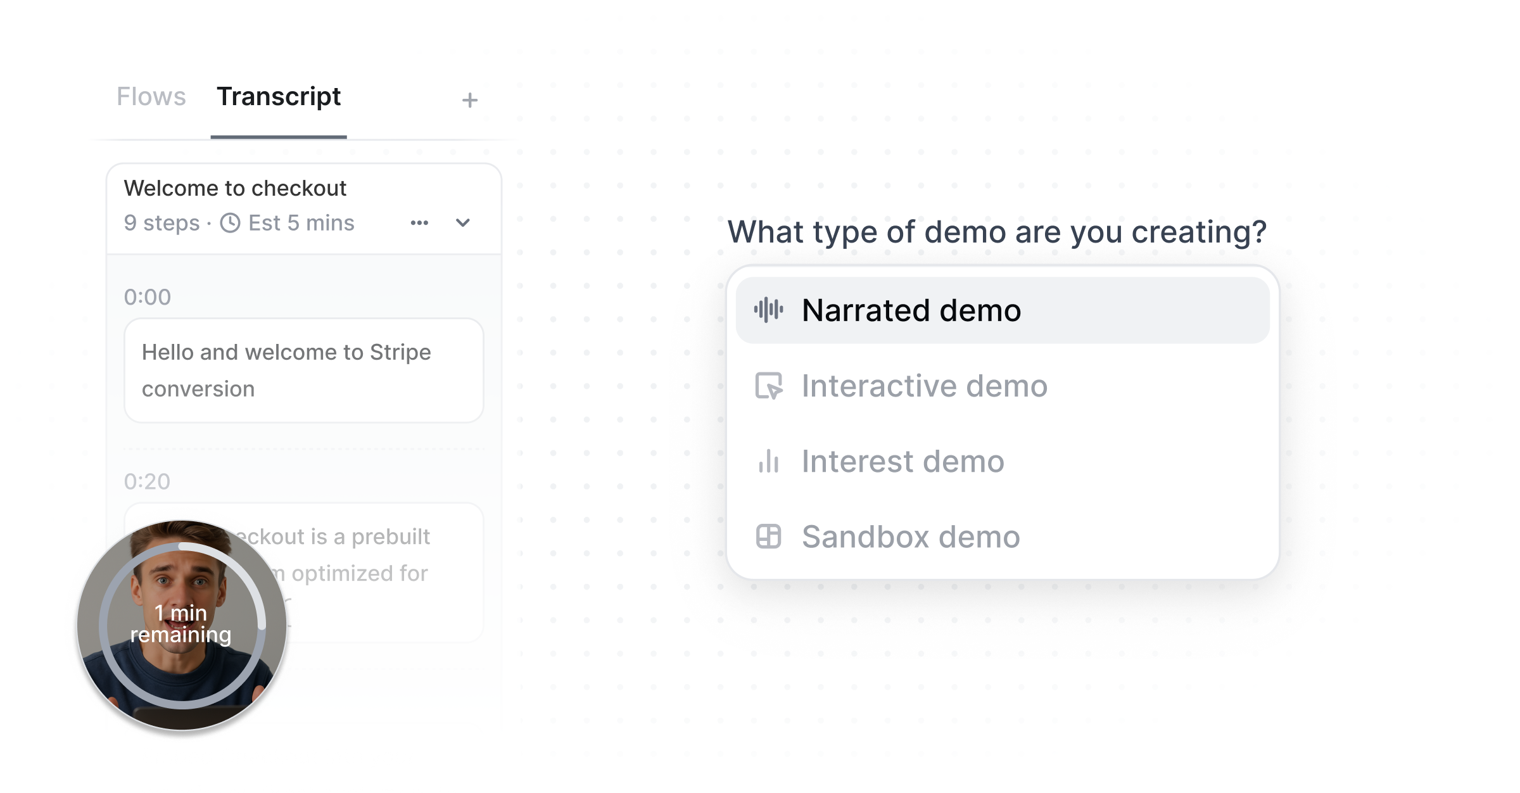This screenshot has height=793, width=1520.
Task: Jump to the 0:20 timestamp marker
Action: click(147, 481)
